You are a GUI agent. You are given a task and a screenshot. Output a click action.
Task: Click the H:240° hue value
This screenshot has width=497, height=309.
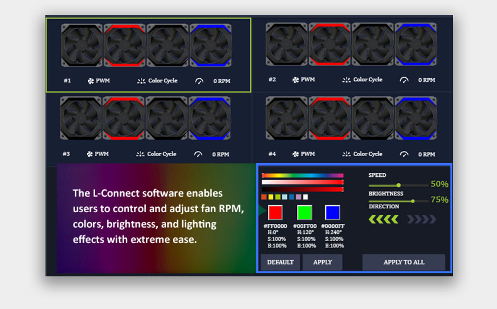click(333, 233)
